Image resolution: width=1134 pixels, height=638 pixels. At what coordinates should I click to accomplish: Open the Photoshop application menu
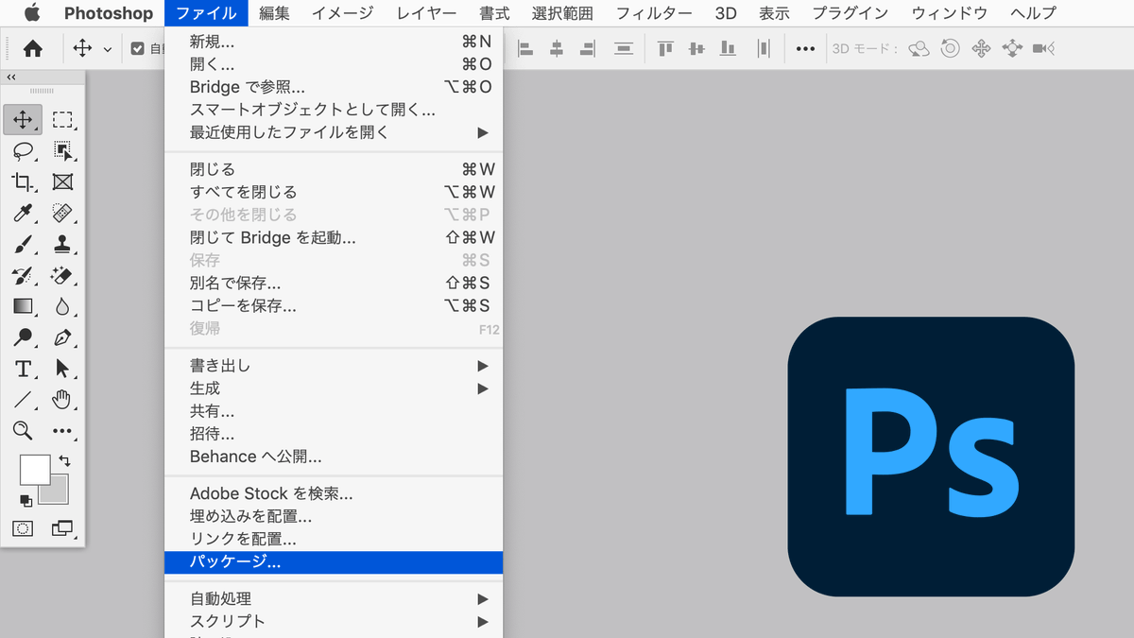(x=109, y=13)
